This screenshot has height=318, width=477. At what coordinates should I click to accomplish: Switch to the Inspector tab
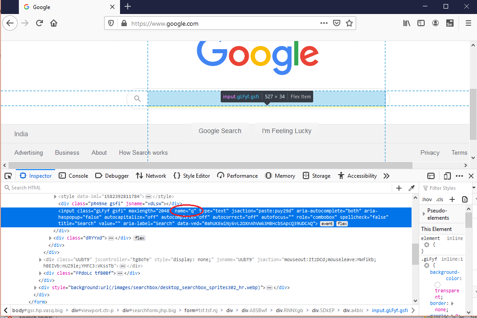pos(36,176)
